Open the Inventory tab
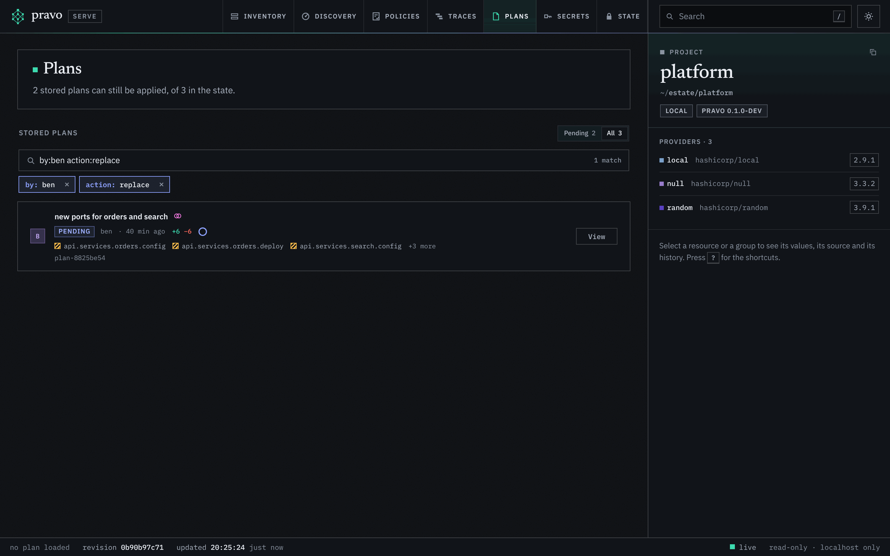Viewport: 890px width, 556px height. pos(258,16)
